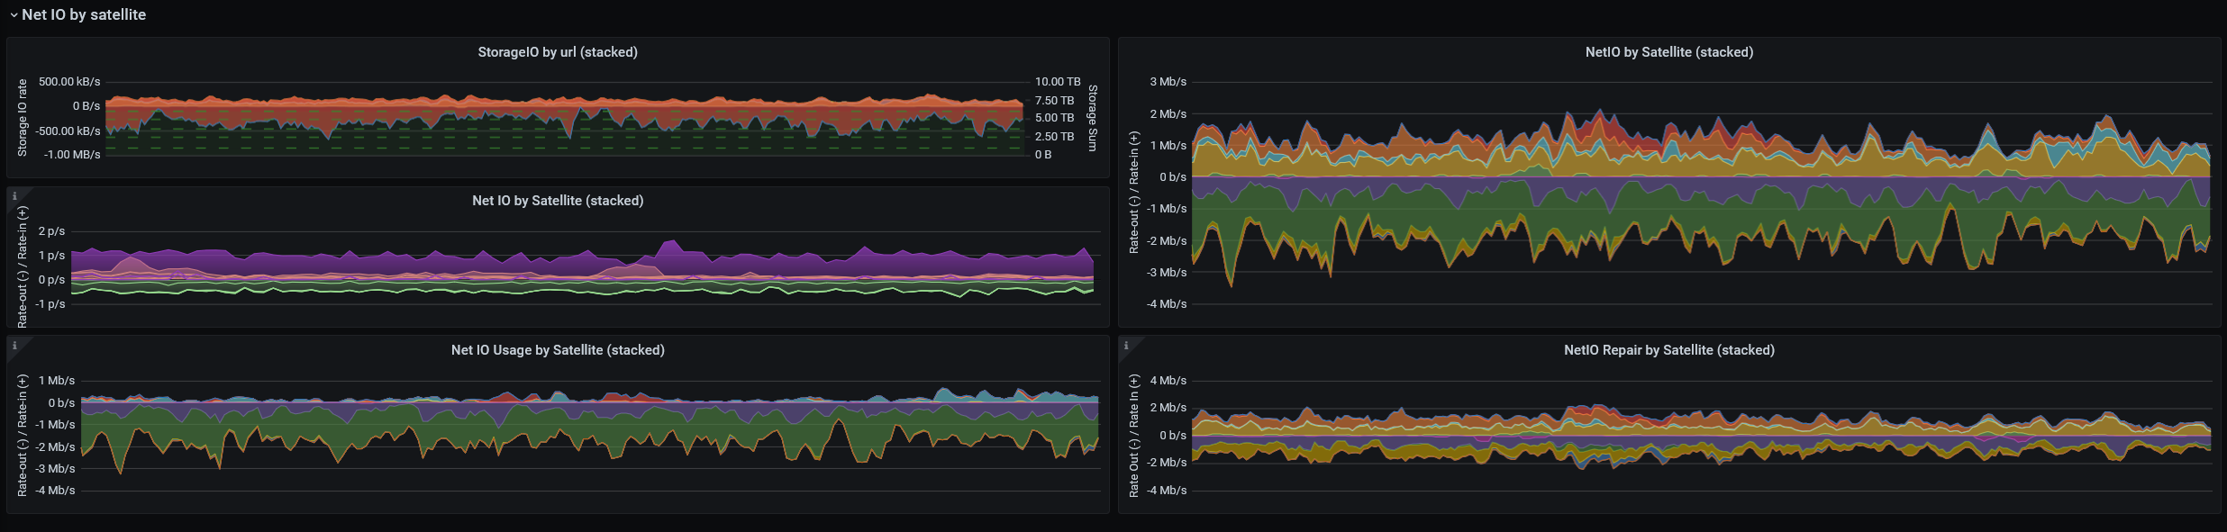Open the Net IO by satellite row title
The height and width of the screenshot is (532, 2227).
(x=84, y=15)
